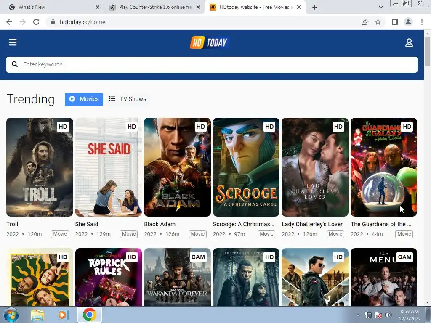Image resolution: width=431 pixels, height=323 pixels.
Task: Click the scrollbar up arrow
Action: (x=427, y=33)
